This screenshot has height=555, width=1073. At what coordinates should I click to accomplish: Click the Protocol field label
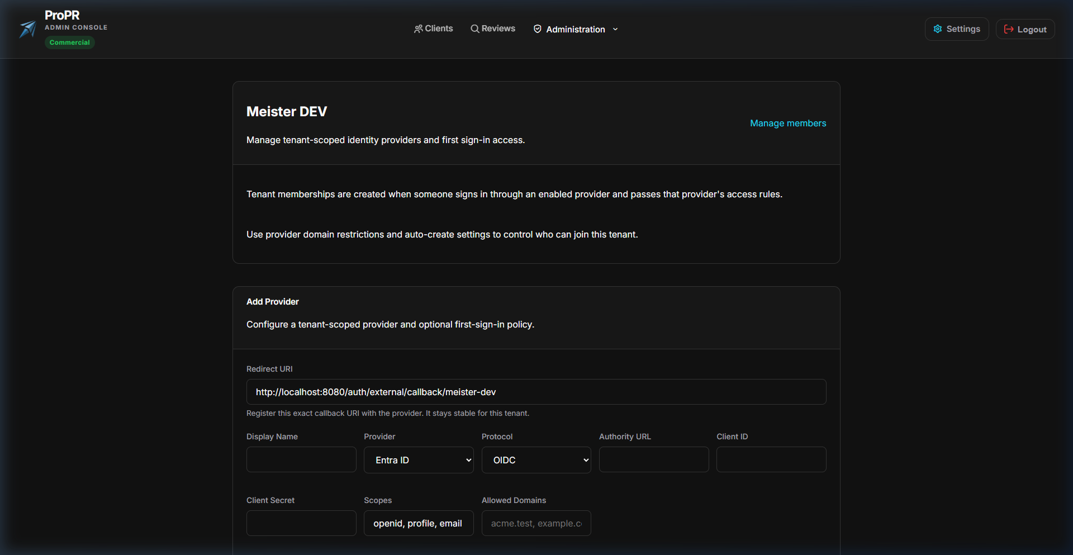pos(497,437)
